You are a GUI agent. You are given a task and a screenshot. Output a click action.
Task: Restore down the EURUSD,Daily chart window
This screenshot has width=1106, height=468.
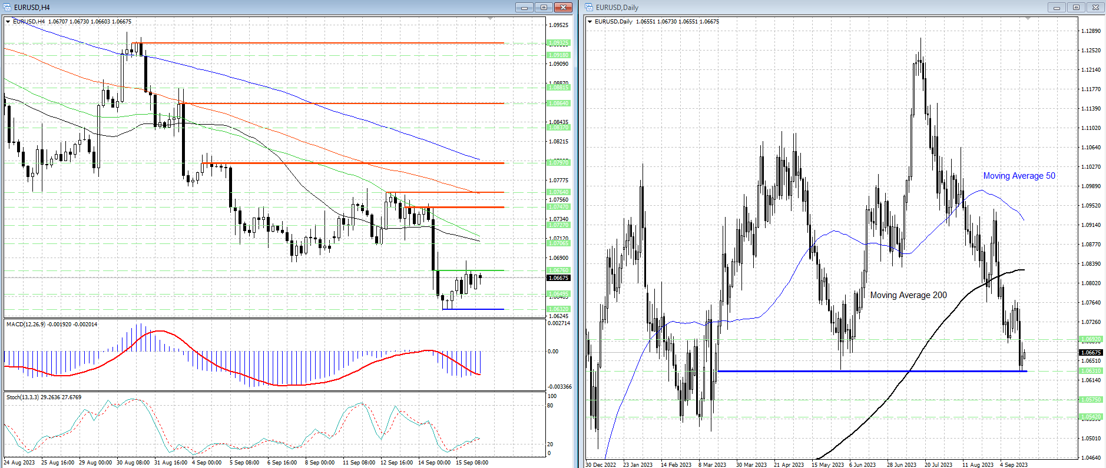tap(1076, 8)
